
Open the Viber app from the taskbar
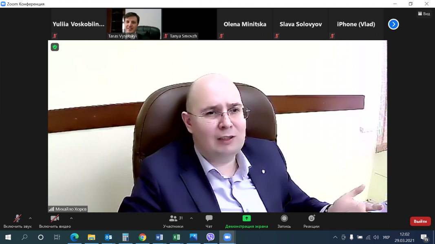[x=210, y=237]
